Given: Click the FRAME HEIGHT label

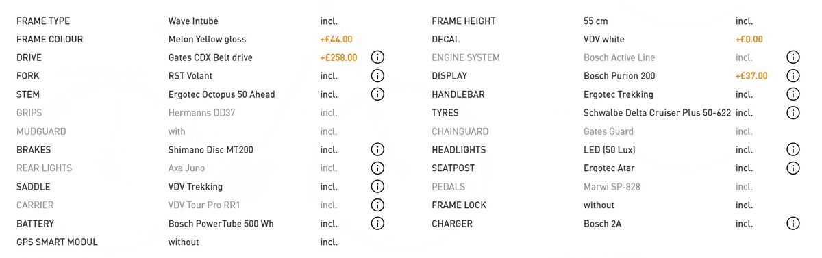Looking at the screenshot, I should (x=464, y=21).
